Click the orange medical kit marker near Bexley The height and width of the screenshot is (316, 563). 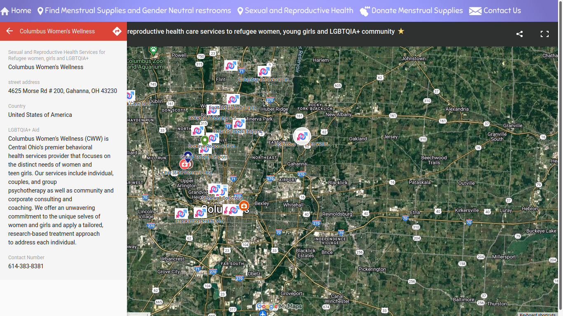pos(244,205)
